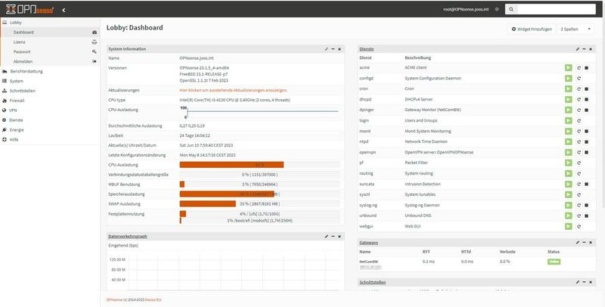This screenshot has height=307, width=605.
Task: Restart the login service
Action: point(579,121)
